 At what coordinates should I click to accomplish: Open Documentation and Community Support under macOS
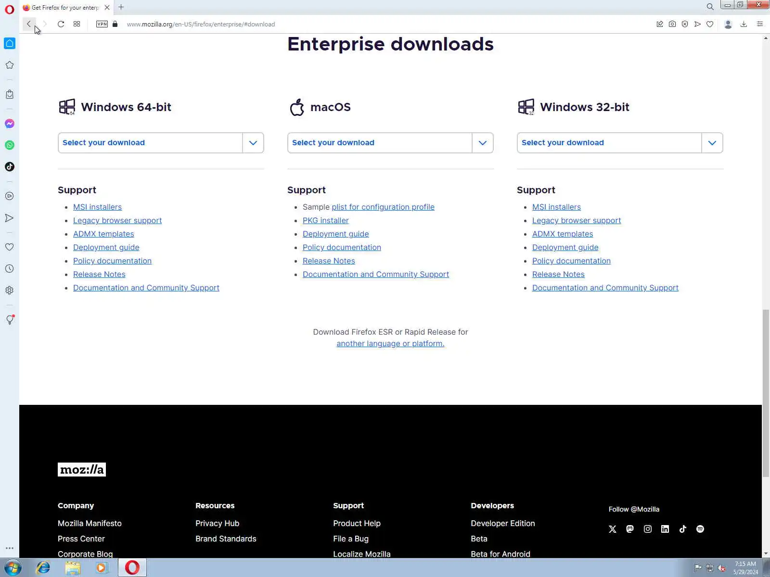[376, 274]
